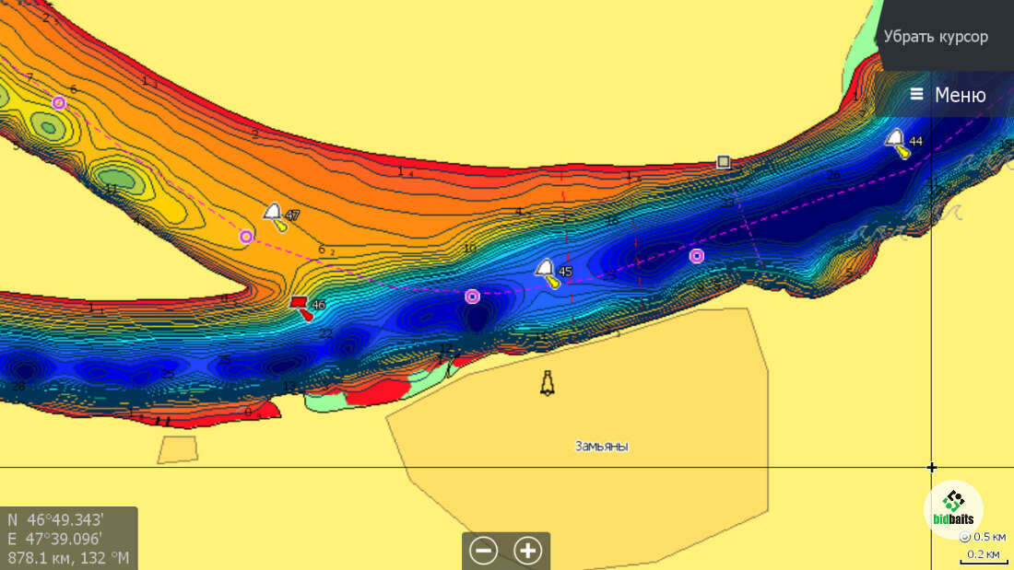Zoom in with the plus button
The height and width of the screenshot is (570, 1014).
[527, 551]
